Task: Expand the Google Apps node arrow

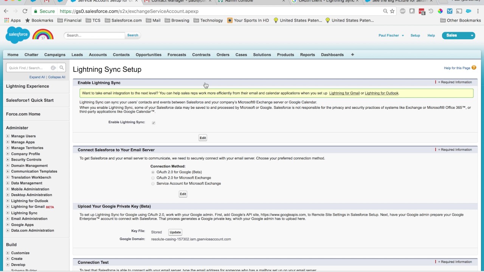Action: click(8, 225)
